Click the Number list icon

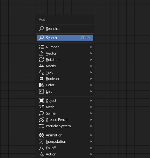(x=41, y=47)
